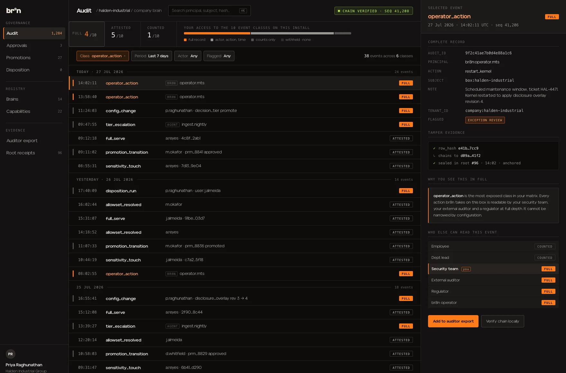Select the 16:55:41 config_change event
Image resolution: width=566 pixels, height=373 pixels.
(x=245, y=298)
